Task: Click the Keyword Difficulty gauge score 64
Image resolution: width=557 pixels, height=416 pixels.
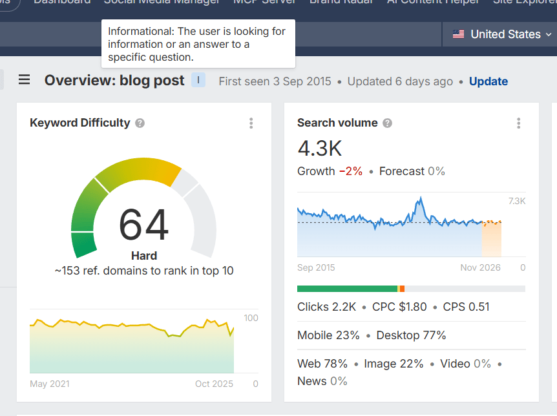Action: pyautogui.click(x=143, y=225)
